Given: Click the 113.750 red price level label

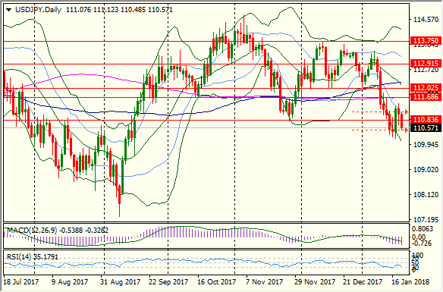Looking at the screenshot, I should point(426,41).
